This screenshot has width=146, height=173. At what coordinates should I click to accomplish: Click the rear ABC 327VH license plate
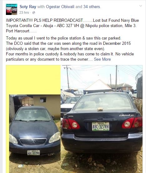(x=100, y=126)
